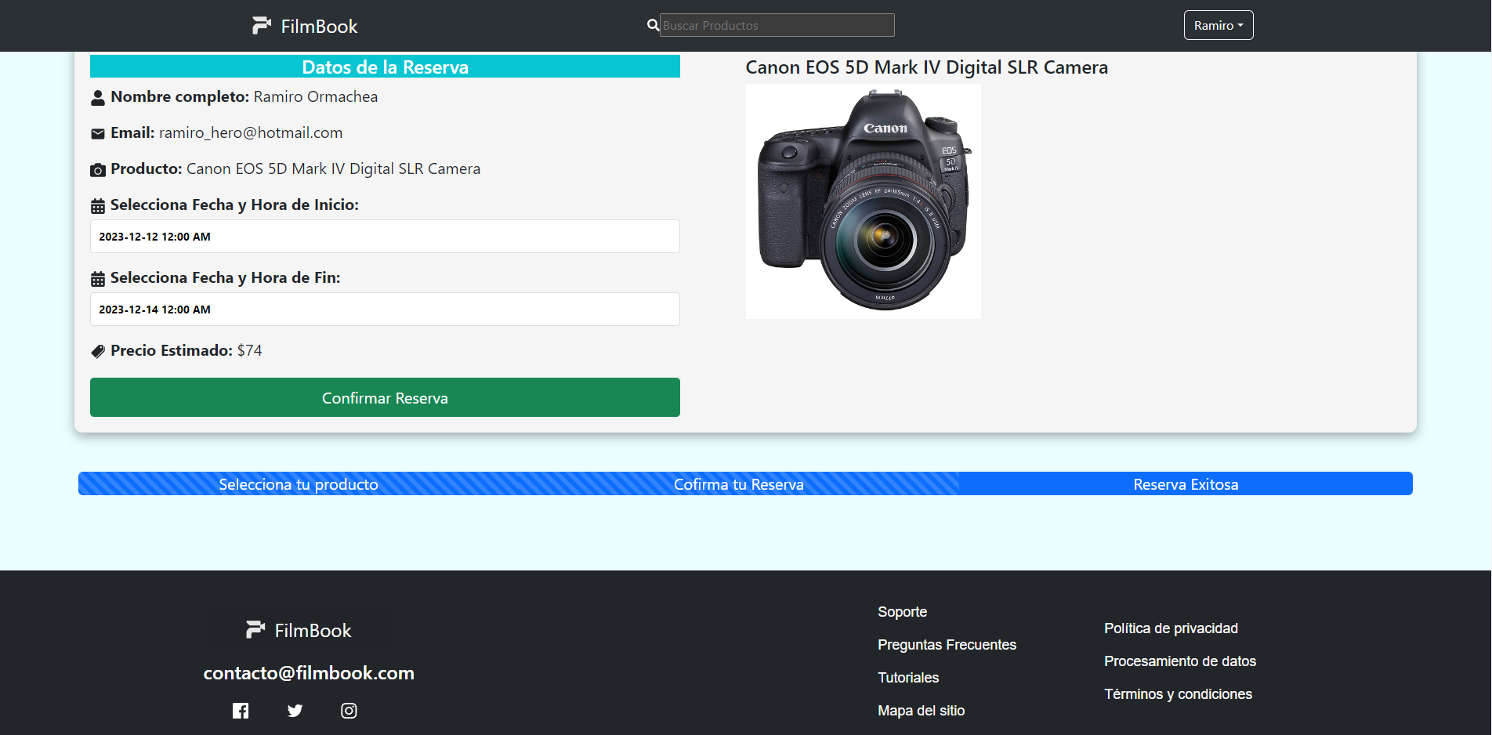Click the FilmBook camera logo icon in header

pyautogui.click(x=262, y=26)
